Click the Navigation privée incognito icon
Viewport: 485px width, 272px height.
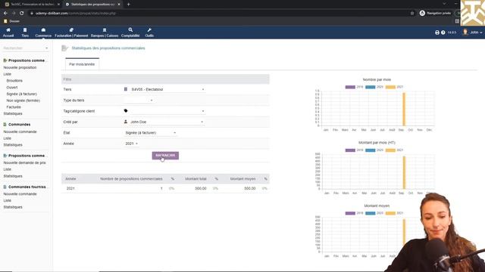(422, 13)
